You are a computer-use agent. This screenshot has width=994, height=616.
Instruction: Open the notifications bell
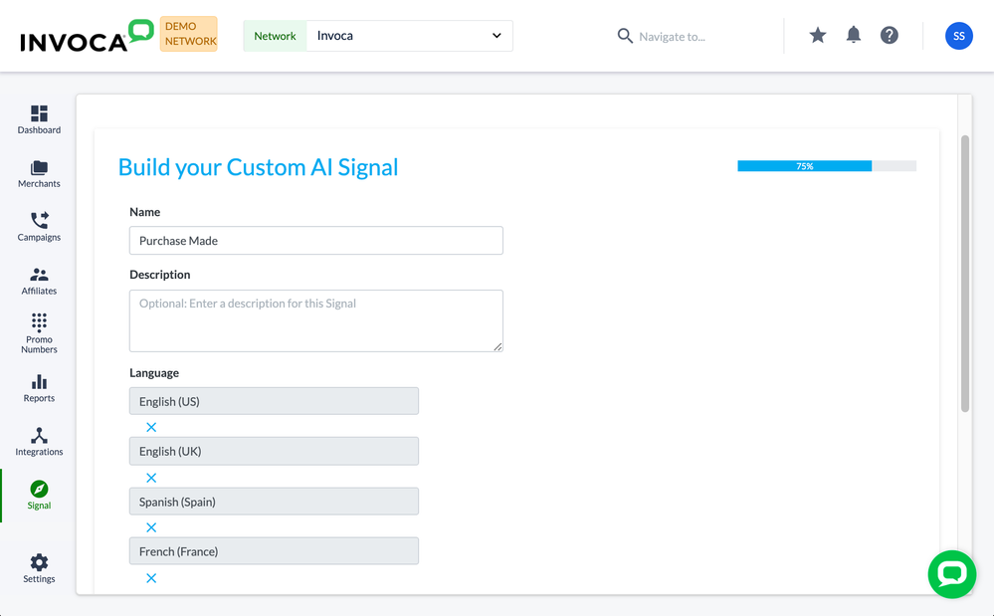click(854, 36)
